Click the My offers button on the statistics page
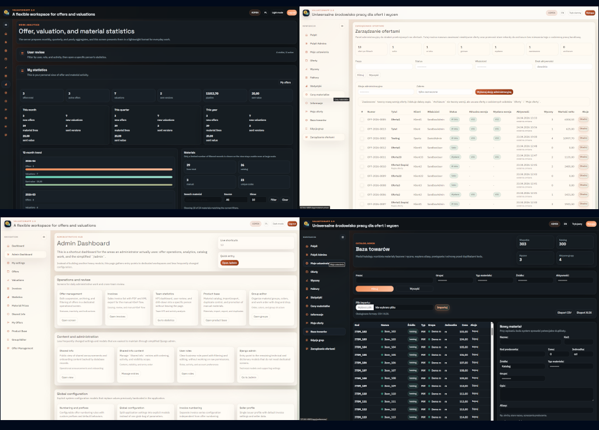The width and height of the screenshot is (599, 430). pyautogui.click(x=285, y=82)
